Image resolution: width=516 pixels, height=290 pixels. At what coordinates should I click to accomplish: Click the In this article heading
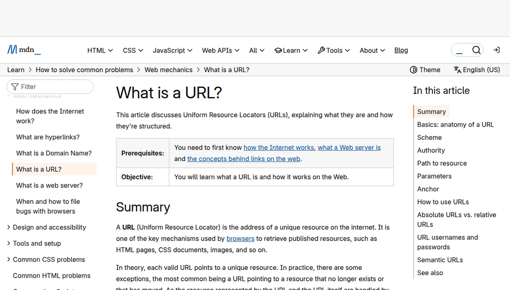(x=441, y=90)
